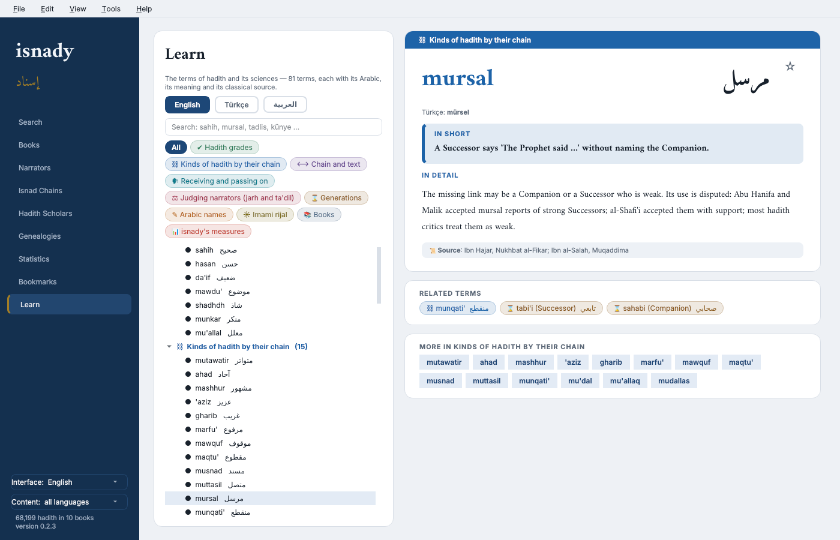Image resolution: width=840 pixels, height=540 pixels.
Task: Select the All filter chip
Action: pos(176,147)
